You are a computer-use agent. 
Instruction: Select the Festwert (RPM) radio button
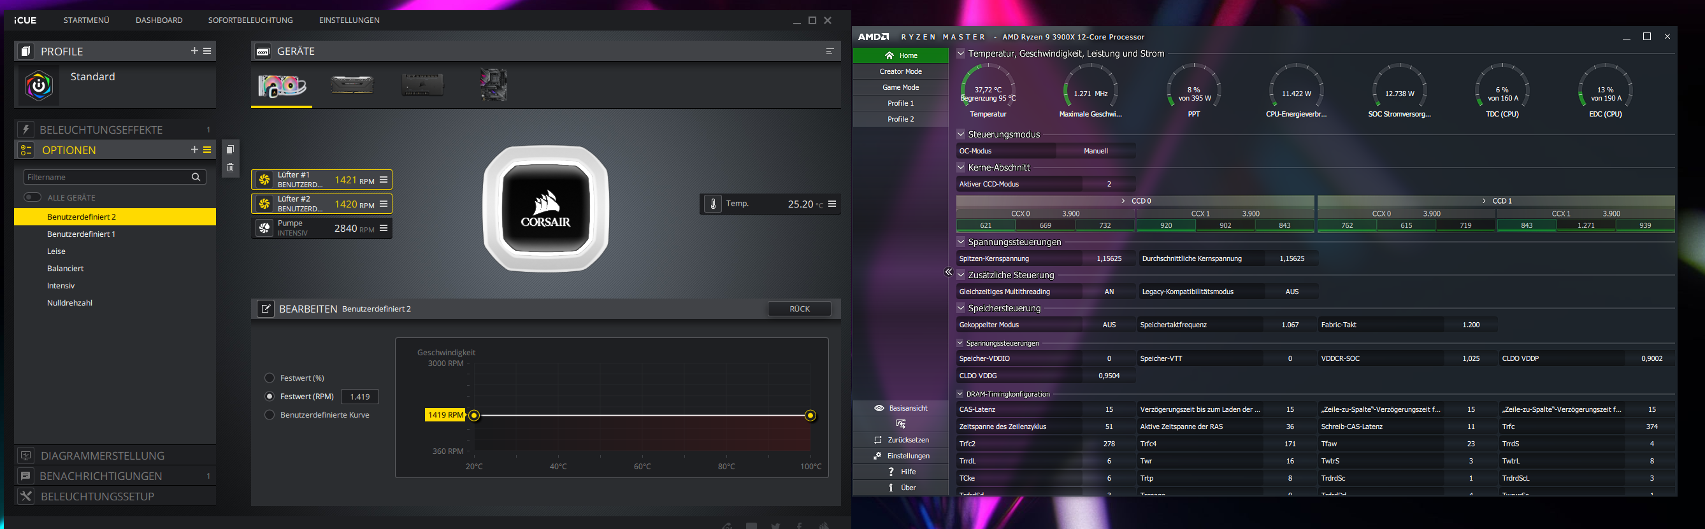270,396
